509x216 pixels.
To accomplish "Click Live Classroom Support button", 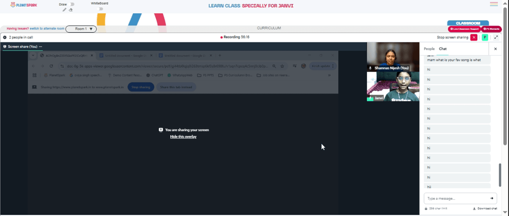I will click(x=464, y=29).
